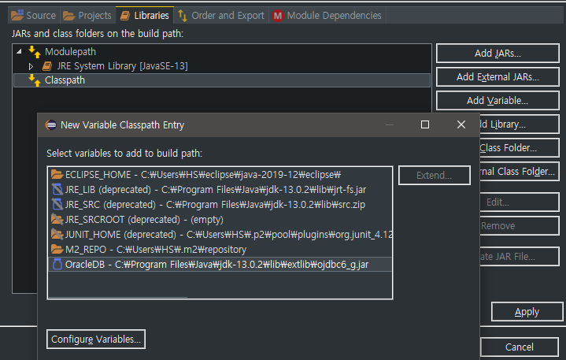Click the Order and Export arrows icon
This screenshot has height=360, width=566.
pos(183,16)
